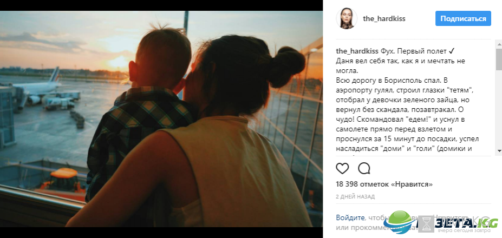Like the post with the heart icon

pos(342,168)
